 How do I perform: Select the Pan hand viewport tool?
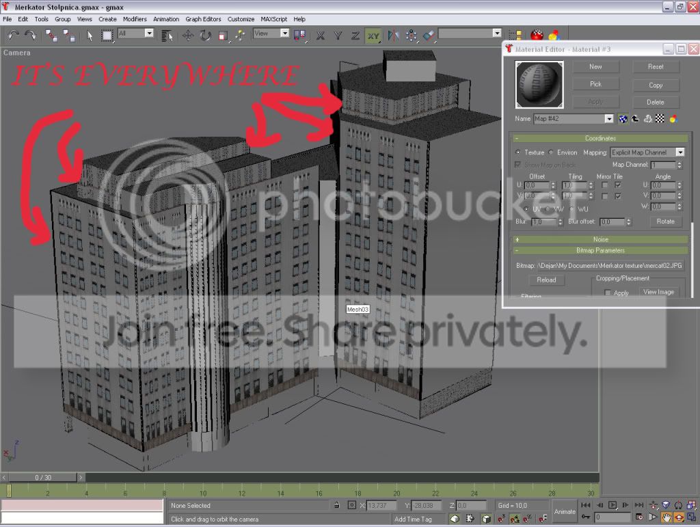(x=666, y=517)
